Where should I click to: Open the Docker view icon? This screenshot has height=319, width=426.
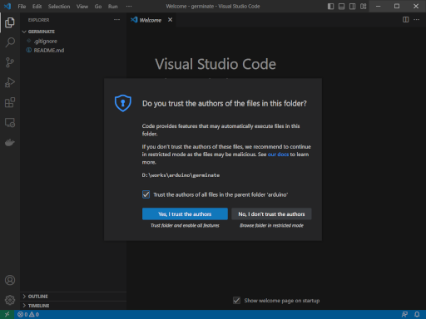tap(10, 142)
